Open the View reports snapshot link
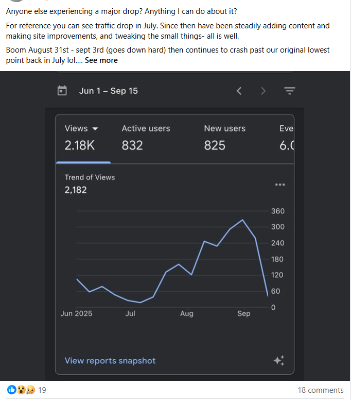Image resolution: width=351 pixels, height=400 pixels. [110, 361]
